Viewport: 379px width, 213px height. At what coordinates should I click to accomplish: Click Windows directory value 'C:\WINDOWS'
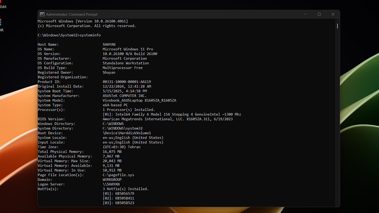click(113, 124)
